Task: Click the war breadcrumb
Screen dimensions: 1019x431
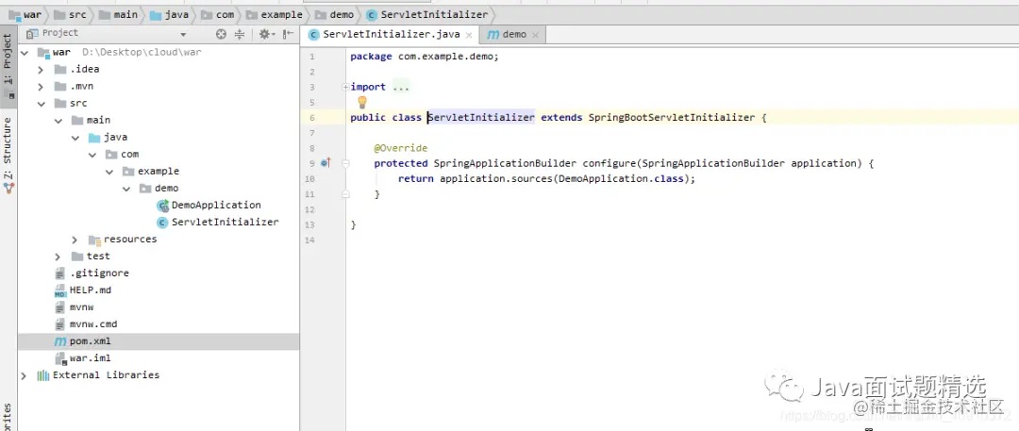Action: coord(26,14)
